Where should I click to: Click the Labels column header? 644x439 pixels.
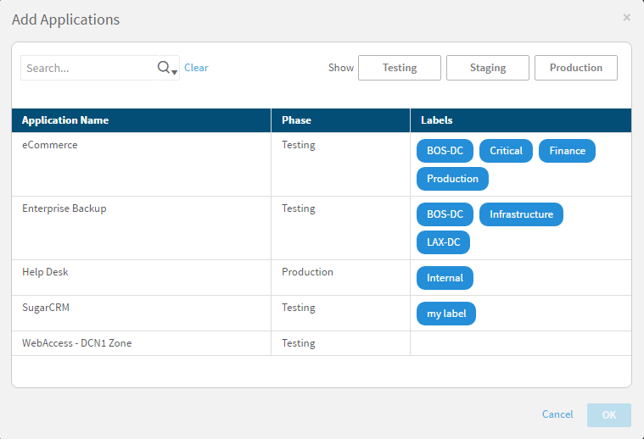436,120
